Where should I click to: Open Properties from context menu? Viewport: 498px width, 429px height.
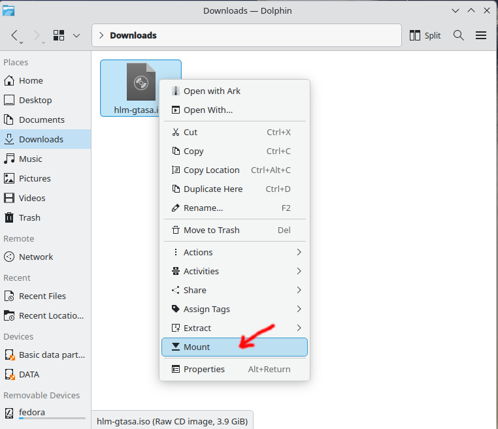pos(235,370)
